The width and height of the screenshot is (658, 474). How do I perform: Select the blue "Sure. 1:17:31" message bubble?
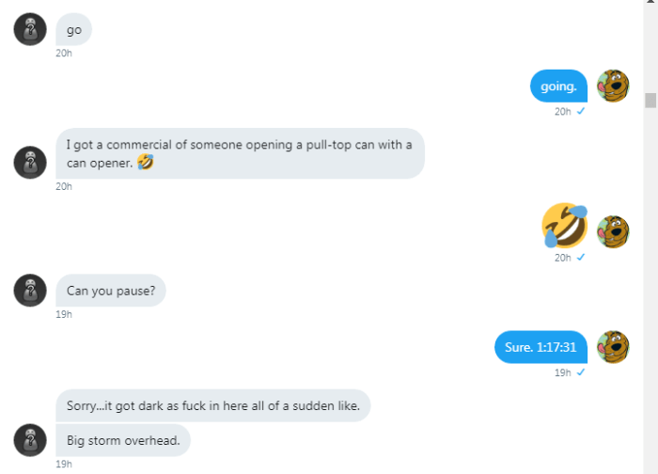tap(540, 347)
